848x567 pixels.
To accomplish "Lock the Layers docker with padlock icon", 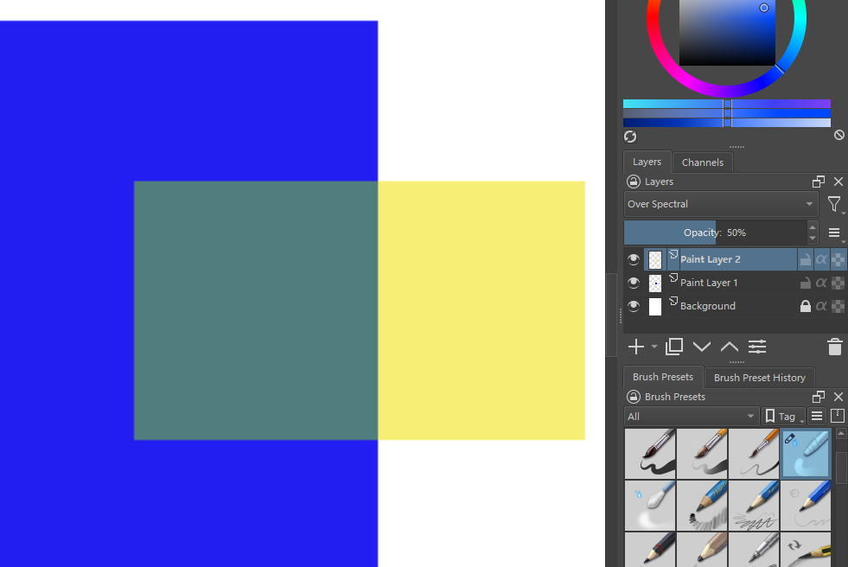I will pos(633,182).
